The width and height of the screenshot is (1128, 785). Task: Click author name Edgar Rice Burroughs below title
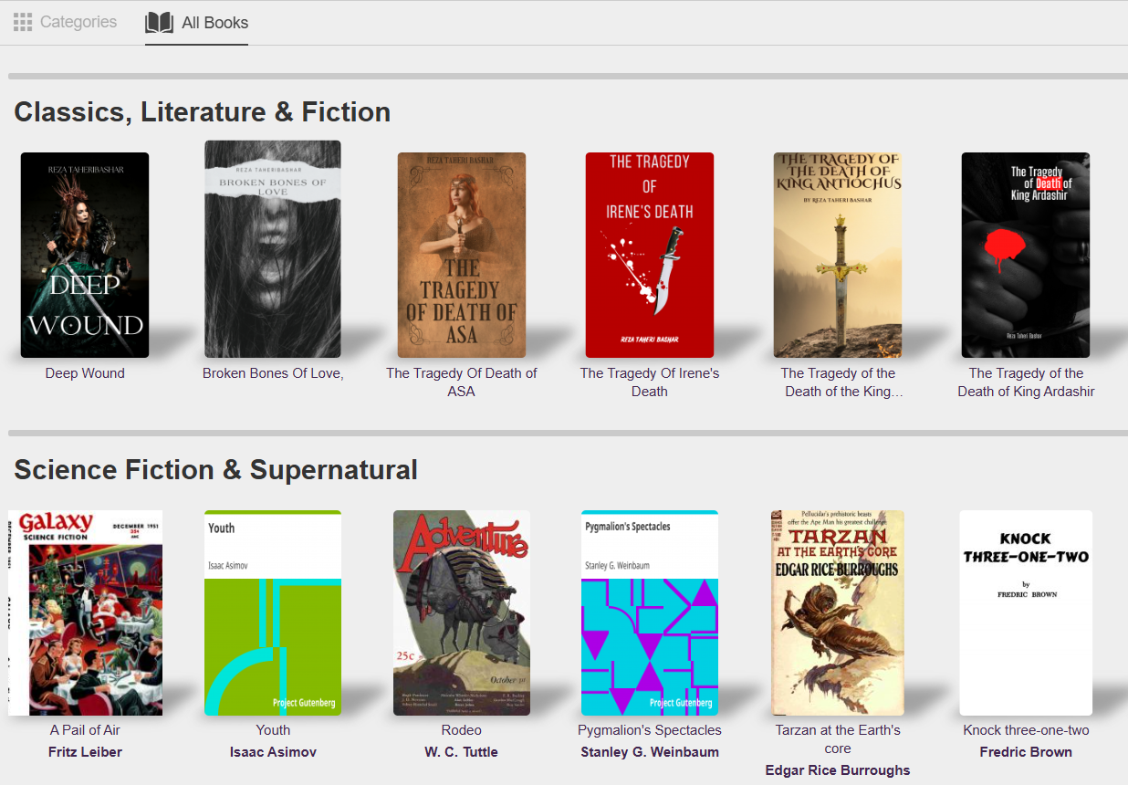pos(838,770)
